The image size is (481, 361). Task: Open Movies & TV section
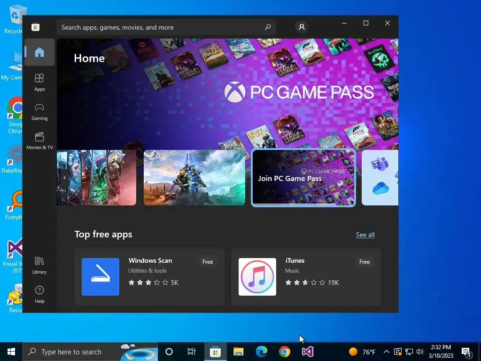click(39, 141)
